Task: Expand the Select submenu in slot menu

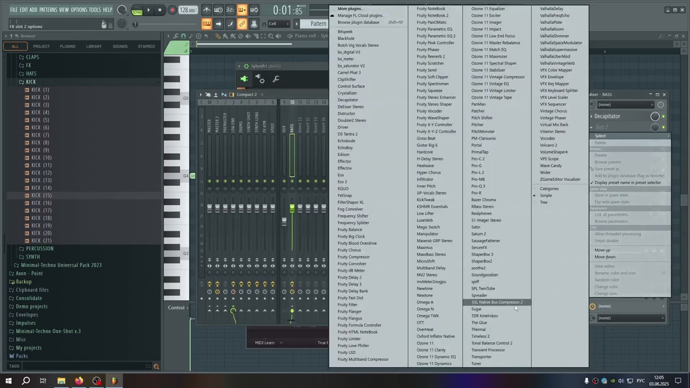Action: point(630,136)
